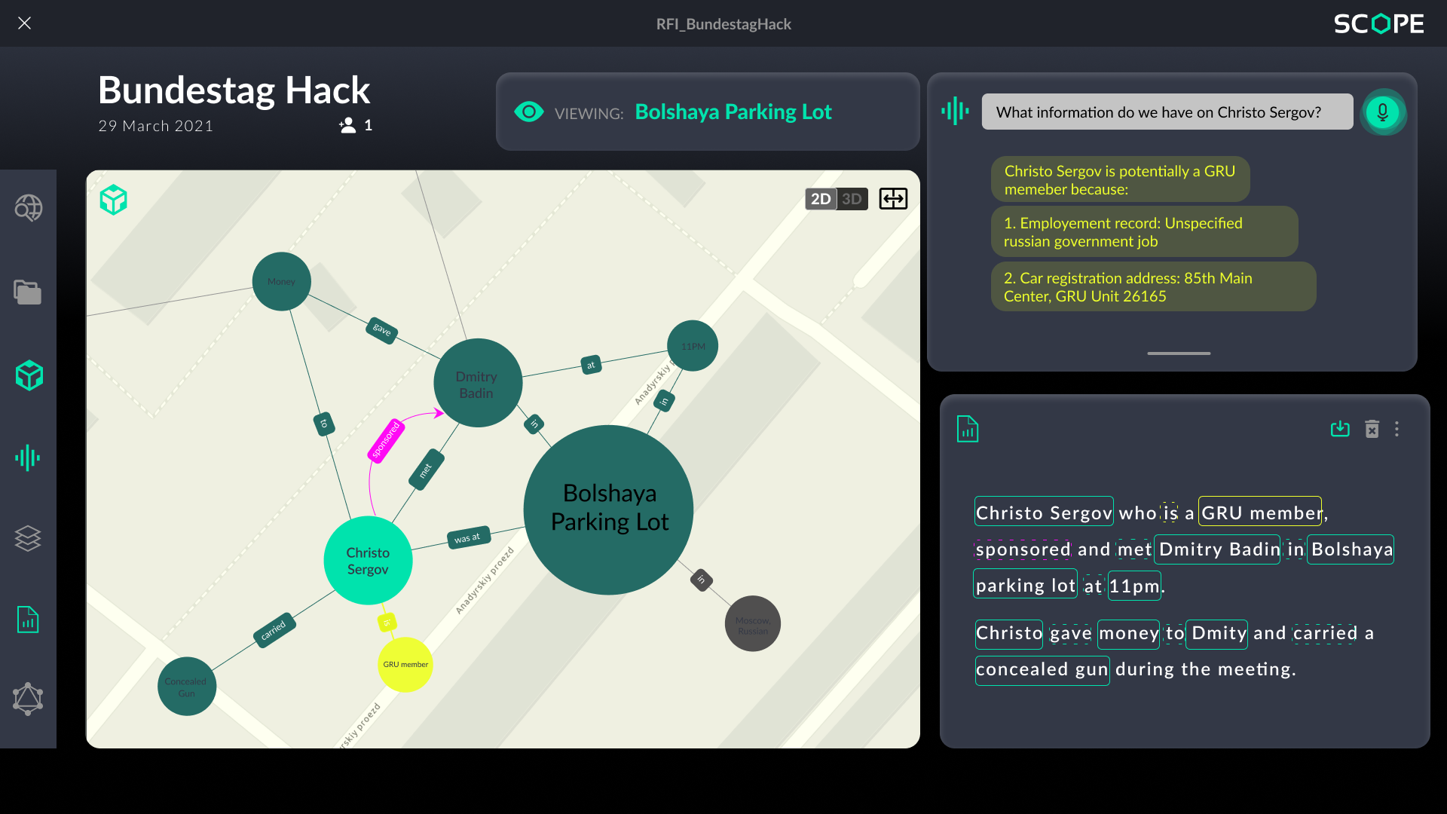The height and width of the screenshot is (814, 1447).
Task: Open the folders icon in sidebar
Action: [28, 292]
